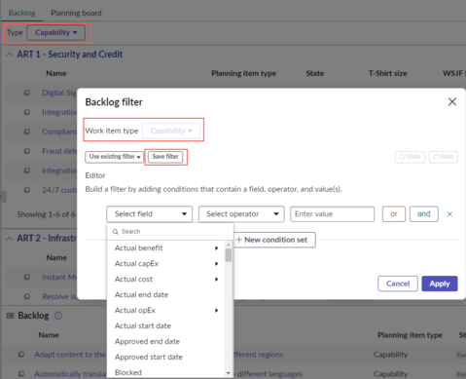Apply the backlog filter
The height and width of the screenshot is (379, 466).
[440, 284]
